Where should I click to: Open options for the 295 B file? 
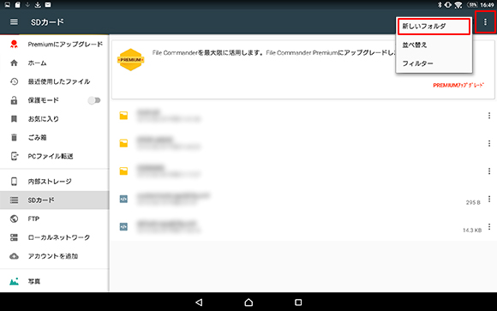pyautogui.click(x=489, y=199)
